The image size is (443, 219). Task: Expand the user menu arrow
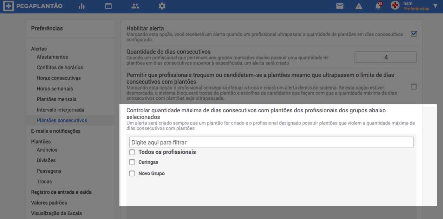436,6
